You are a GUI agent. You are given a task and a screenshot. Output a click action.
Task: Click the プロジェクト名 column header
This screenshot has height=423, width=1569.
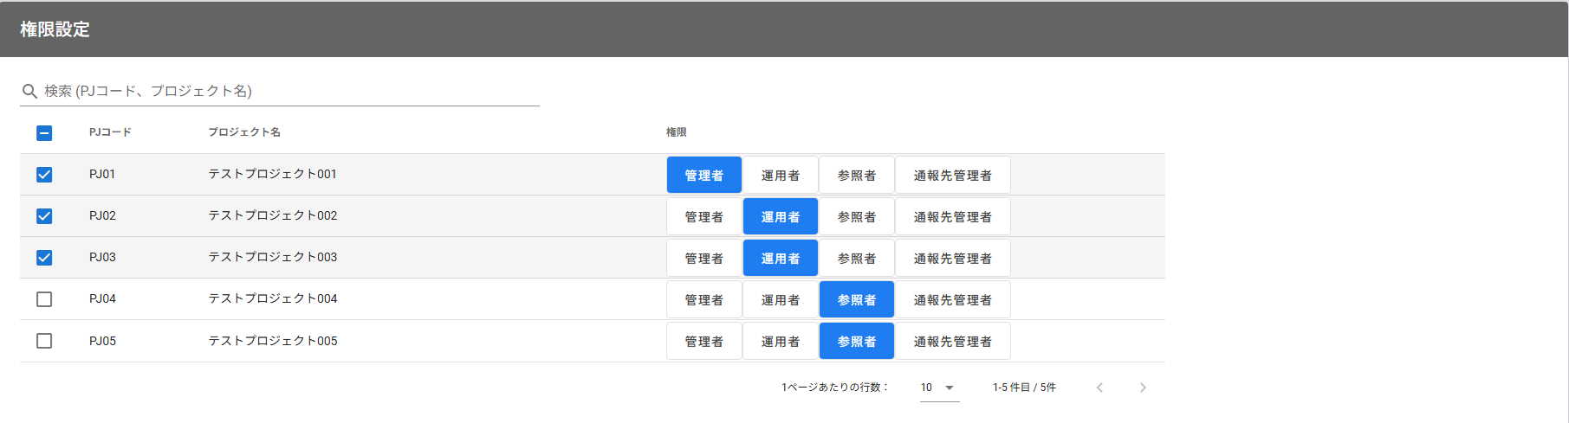click(x=243, y=132)
